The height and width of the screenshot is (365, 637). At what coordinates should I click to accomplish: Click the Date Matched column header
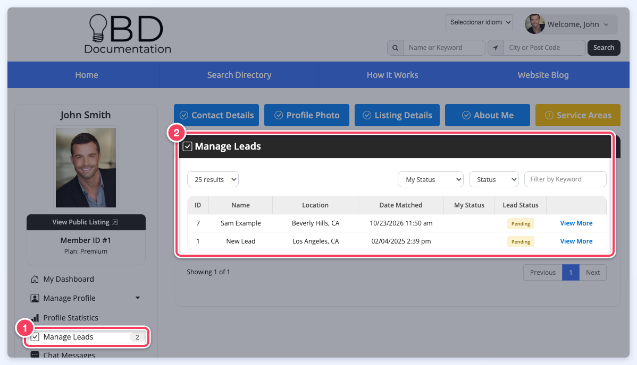[400, 205]
